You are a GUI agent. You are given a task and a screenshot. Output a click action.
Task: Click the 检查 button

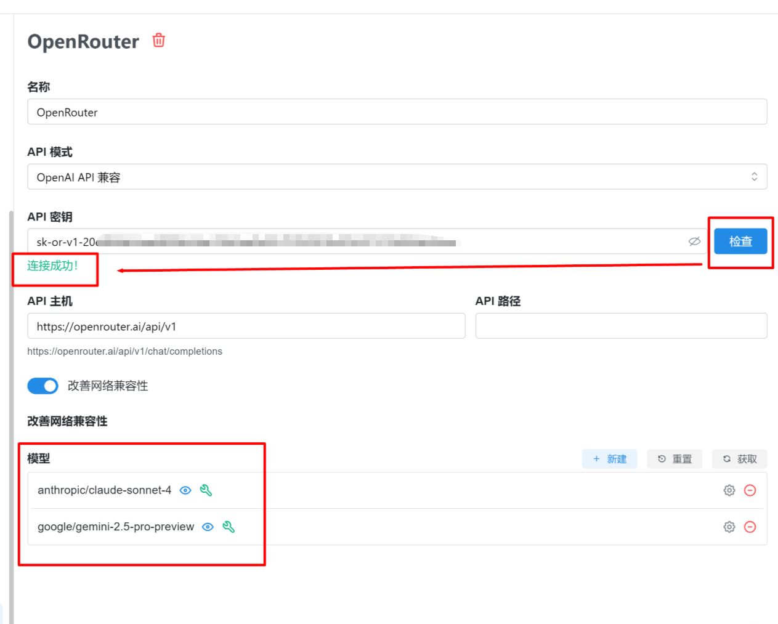click(x=740, y=241)
